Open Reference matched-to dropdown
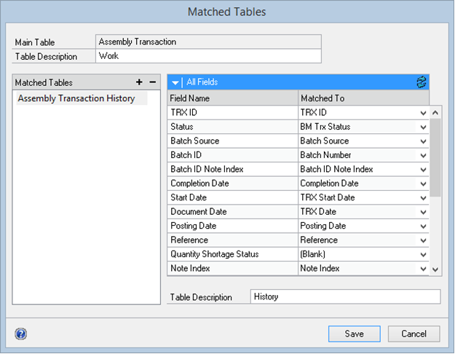 coord(423,240)
